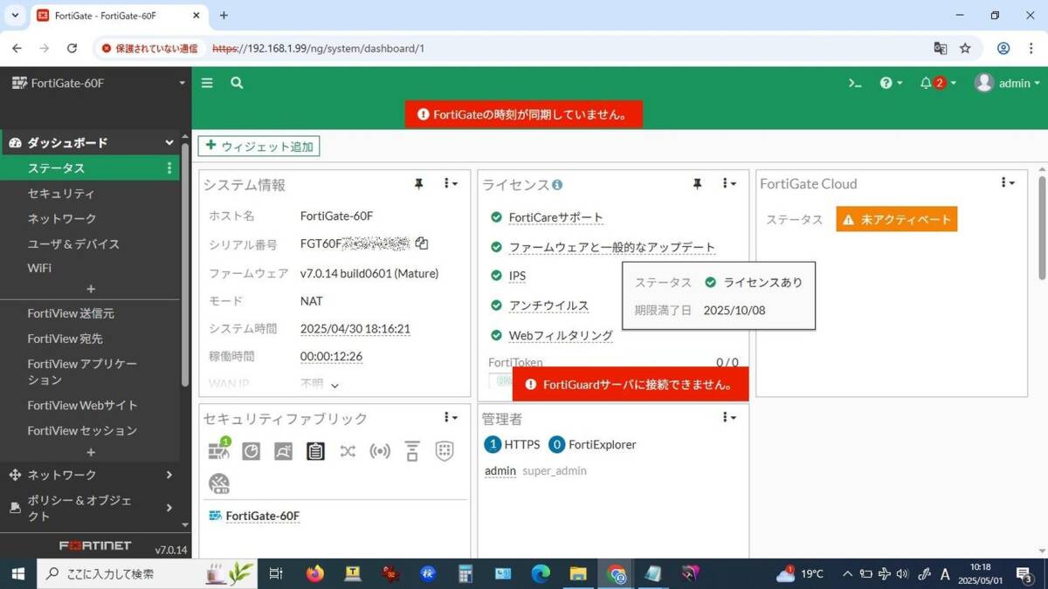Expand the ネットワーク sidebar section with arrow
Screen dimensions: 1048x589
click(169, 475)
